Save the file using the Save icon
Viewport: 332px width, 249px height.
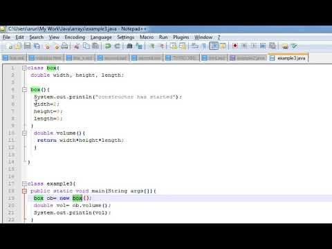click(x=28, y=46)
